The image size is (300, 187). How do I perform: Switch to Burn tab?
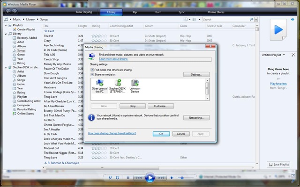158,12
